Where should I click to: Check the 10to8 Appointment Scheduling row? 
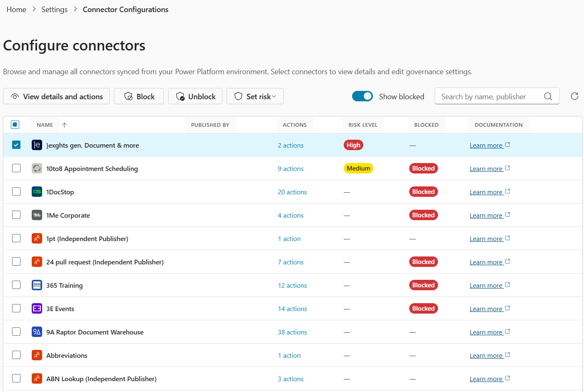pos(16,168)
